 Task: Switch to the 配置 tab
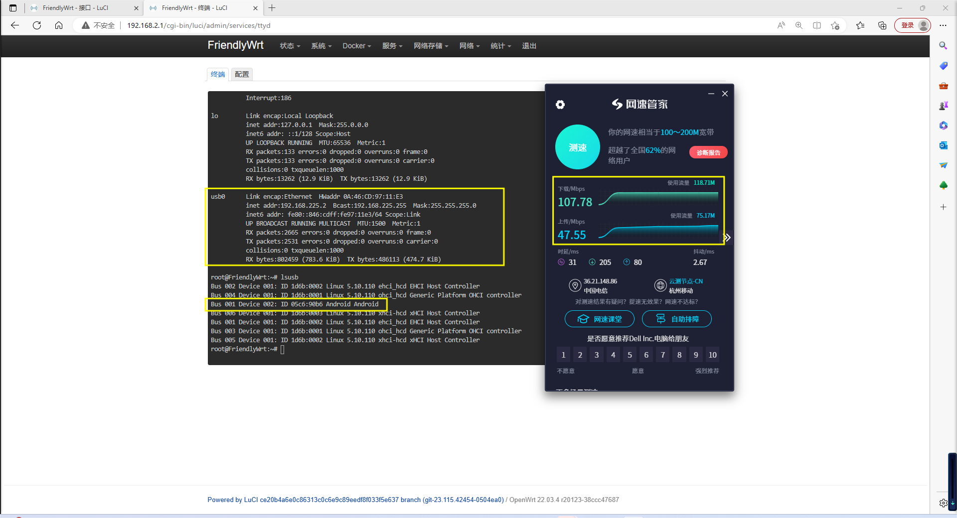(242, 74)
